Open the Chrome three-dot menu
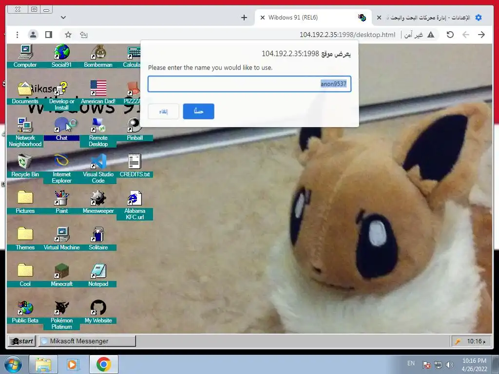Viewport: 499px width, 374px height. click(17, 35)
